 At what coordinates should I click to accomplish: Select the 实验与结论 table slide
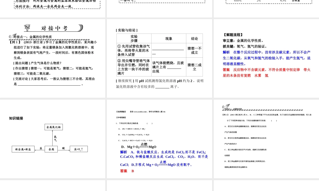click(x=159, y=59)
